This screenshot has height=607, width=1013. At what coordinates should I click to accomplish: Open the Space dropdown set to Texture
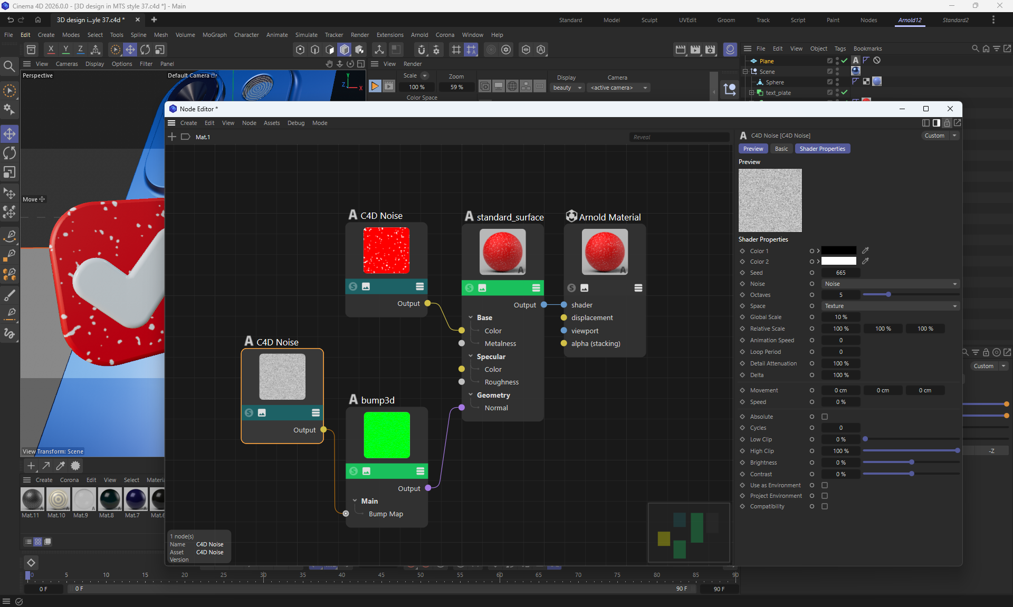[890, 306]
